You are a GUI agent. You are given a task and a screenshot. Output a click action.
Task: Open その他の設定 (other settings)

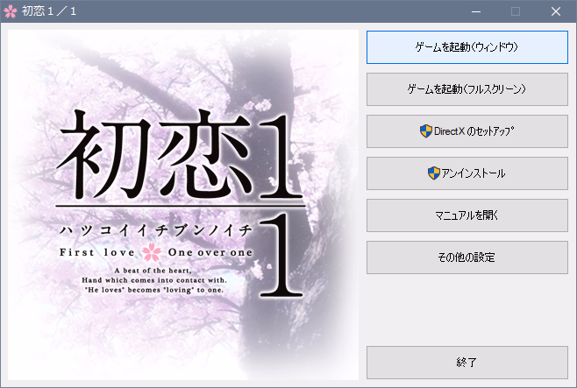click(x=467, y=257)
